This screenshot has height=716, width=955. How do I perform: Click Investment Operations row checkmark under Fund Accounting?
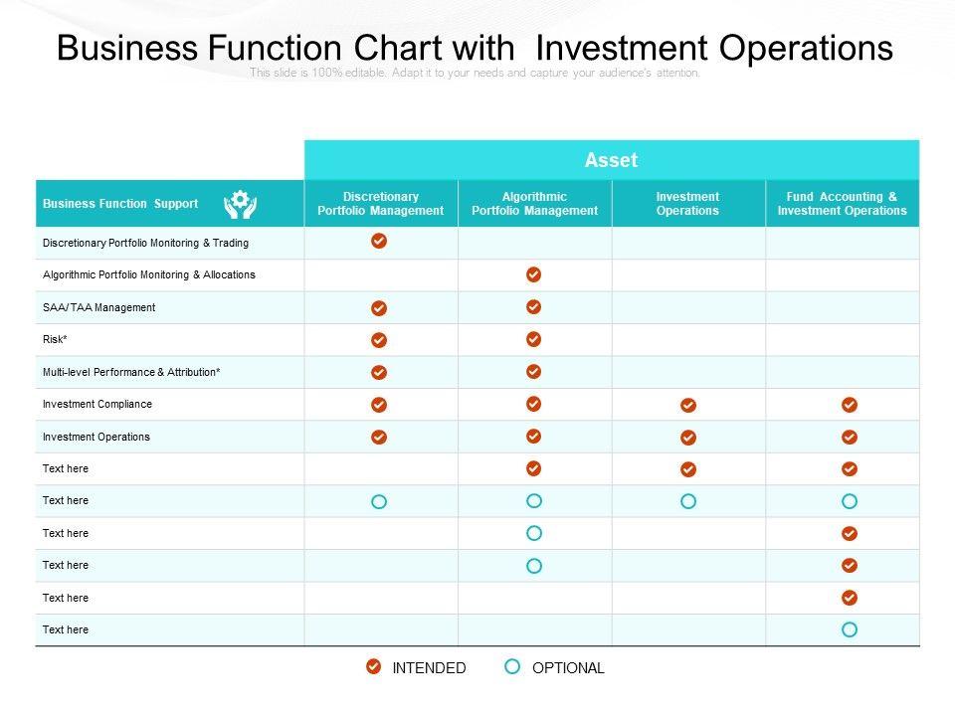click(850, 437)
